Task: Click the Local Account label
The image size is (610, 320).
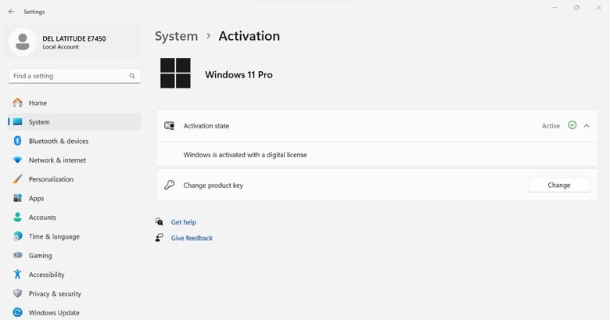Action: tap(60, 47)
